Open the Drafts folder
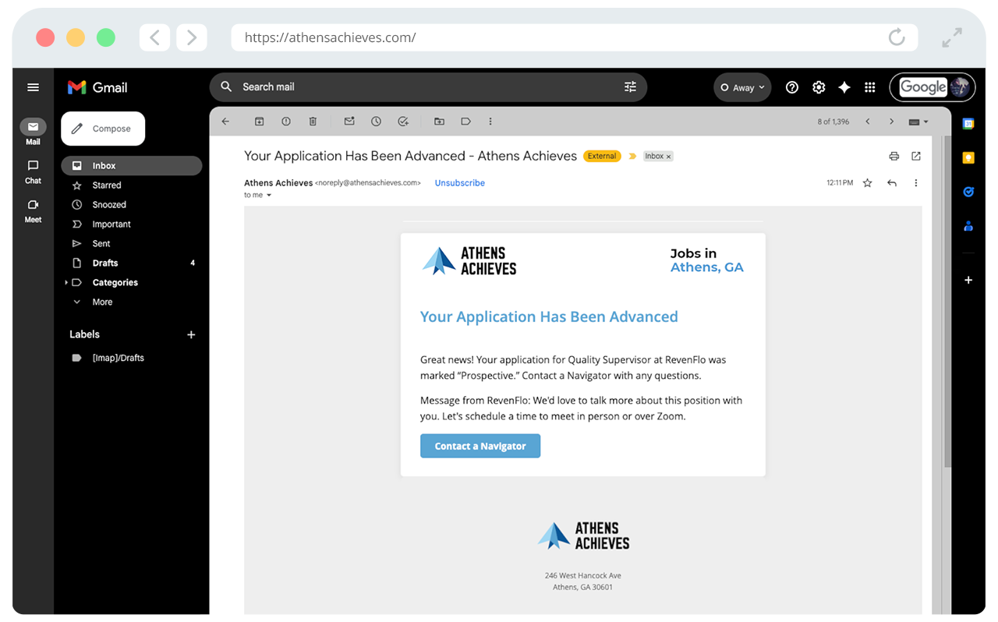 click(x=105, y=263)
